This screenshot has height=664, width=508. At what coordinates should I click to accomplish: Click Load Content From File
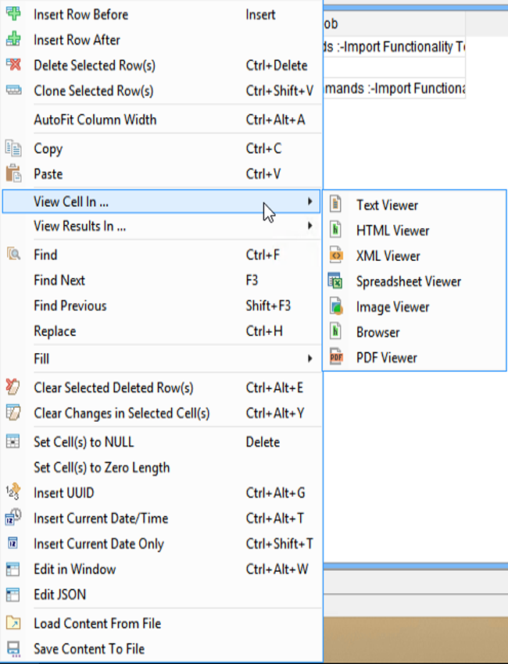[x=97, y=623]
